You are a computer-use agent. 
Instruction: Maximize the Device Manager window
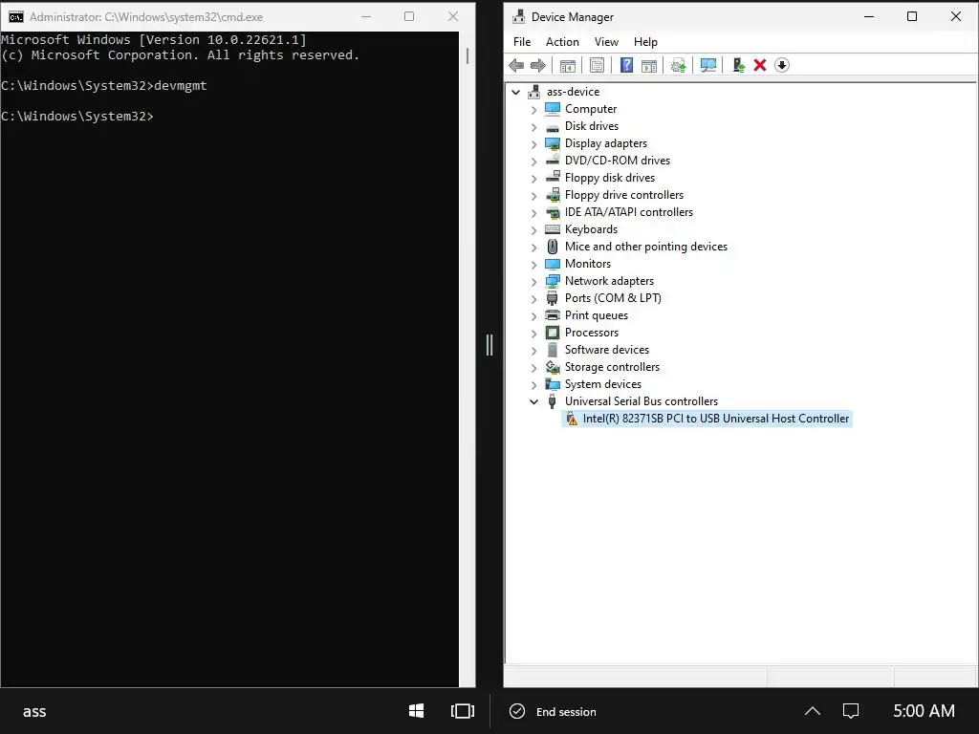click(912, 17)
